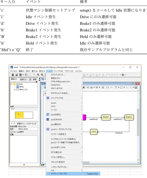The height and width of the screenshot is (178, 147).
Task: Open the dropdown next to the text T tool
Action: (119, 87)
